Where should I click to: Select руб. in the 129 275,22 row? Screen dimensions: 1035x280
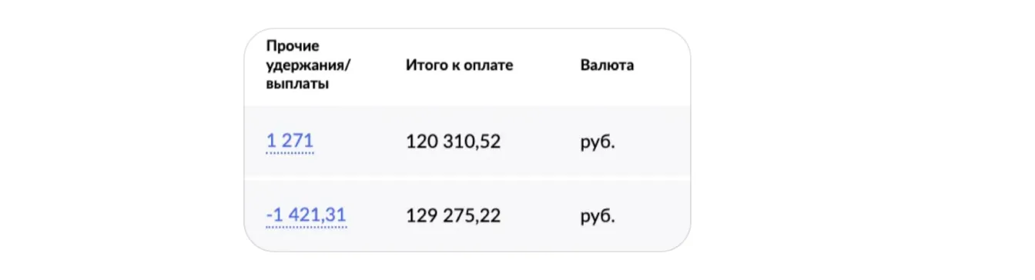click(598, 216)
